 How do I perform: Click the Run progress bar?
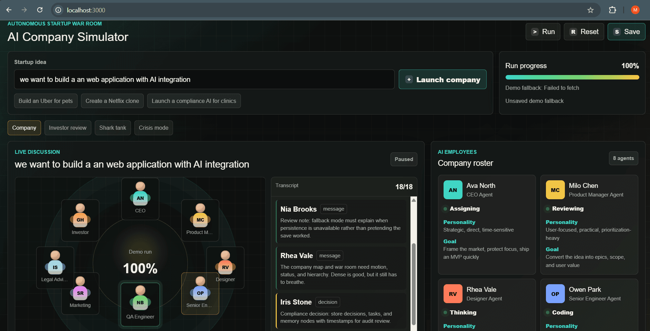tap(572, 77)
